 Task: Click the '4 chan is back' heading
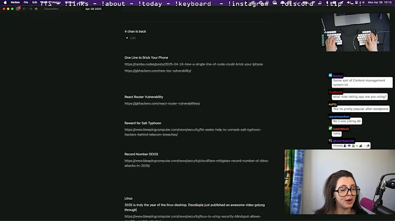coord(136,31)
